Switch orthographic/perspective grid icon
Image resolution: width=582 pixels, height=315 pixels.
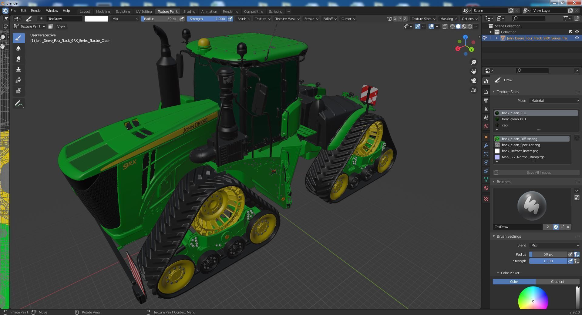click(x=474, y=90)
